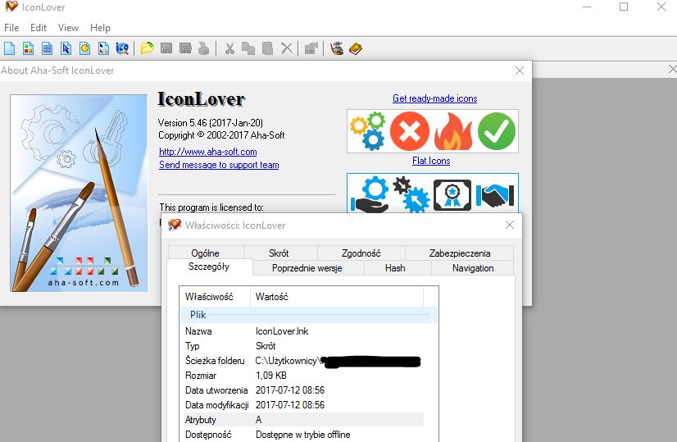Click the new icon with colored squares
This screenshot has width=677, height=442.
click(x=29, y=48)
